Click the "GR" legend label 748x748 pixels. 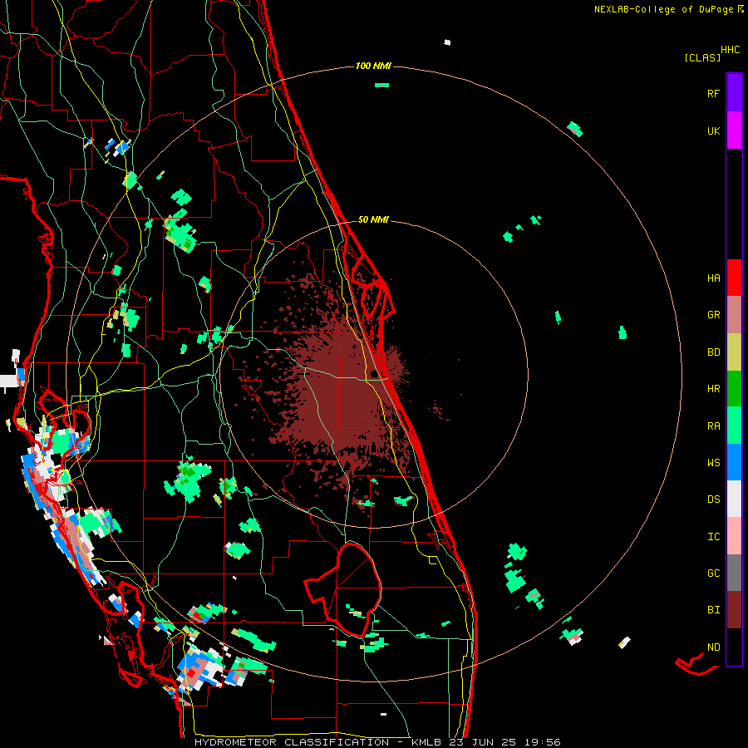tap(713, 314)
